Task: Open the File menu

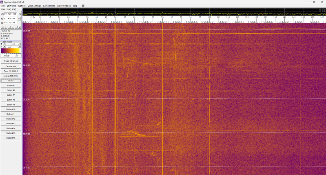Action: click(x=3, y=6)
